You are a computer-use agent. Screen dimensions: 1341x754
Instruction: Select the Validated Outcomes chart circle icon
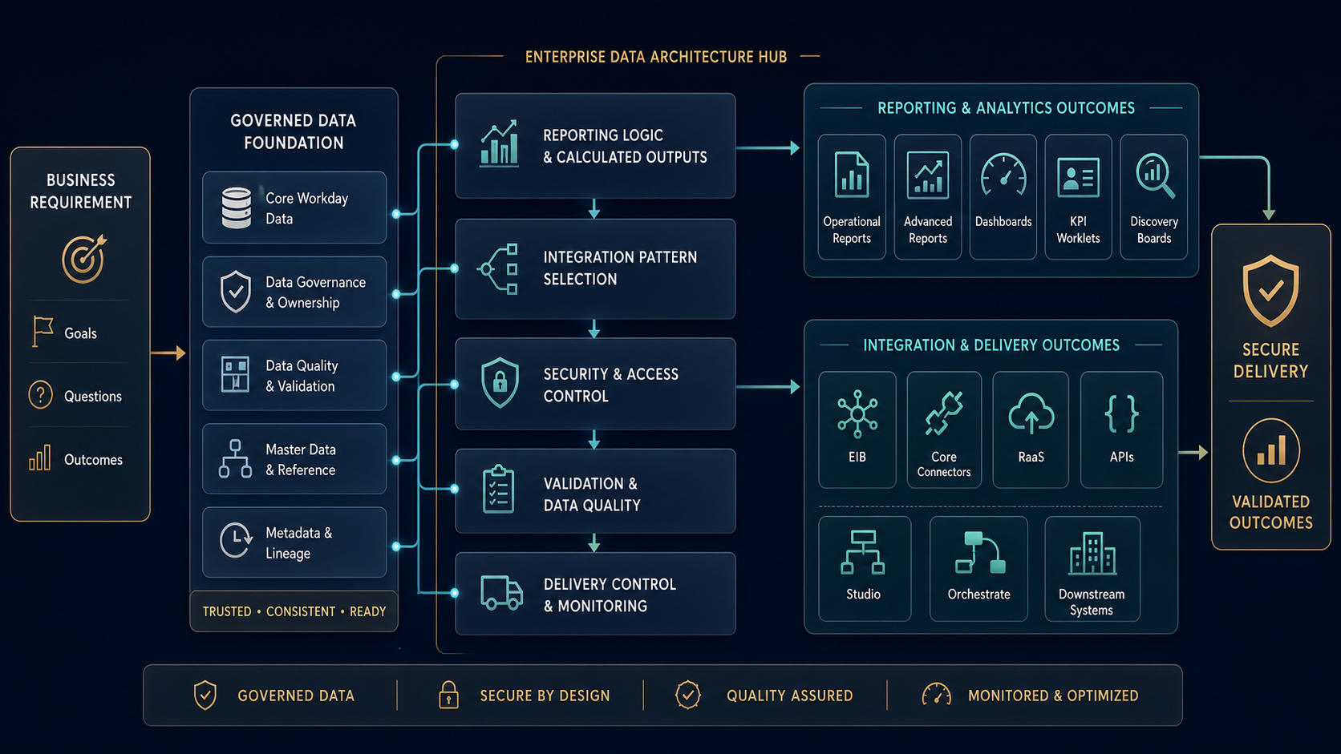coord(1271,450)
